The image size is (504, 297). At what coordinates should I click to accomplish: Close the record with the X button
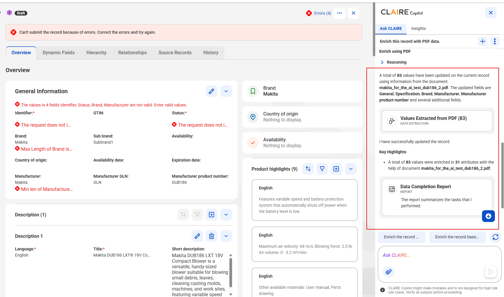[x=354, y=13]
